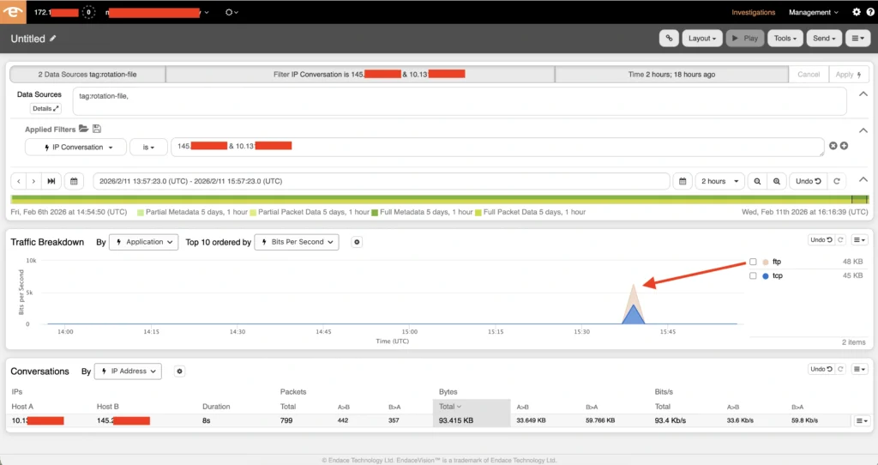Click Undo in Conversations panel
878x465 pixels.
coord(821,369)
